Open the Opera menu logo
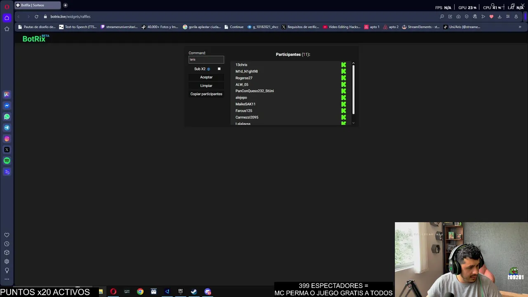The width and height of the screenshot is (528, 297). pos(7,7)
